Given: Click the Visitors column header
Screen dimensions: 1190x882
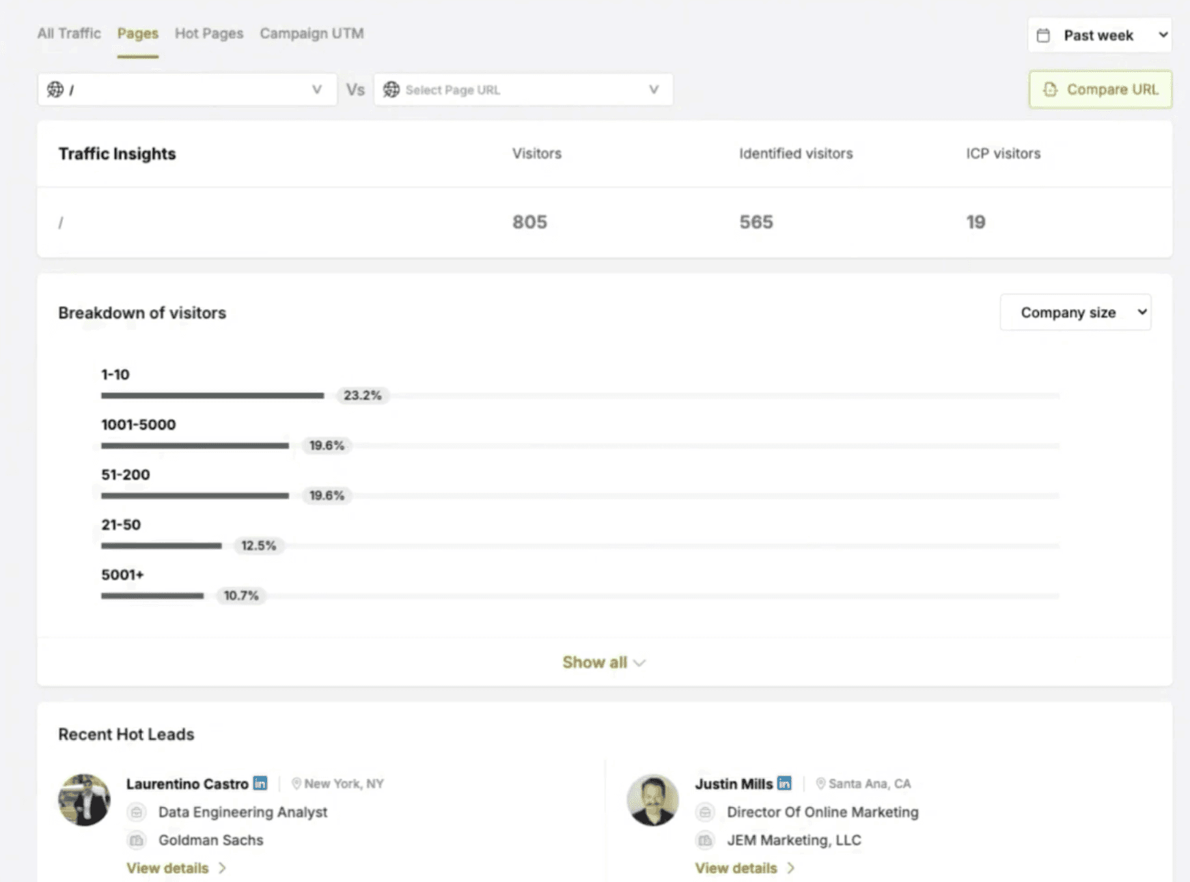Looking at the screenshot, I should coord(537,154).
